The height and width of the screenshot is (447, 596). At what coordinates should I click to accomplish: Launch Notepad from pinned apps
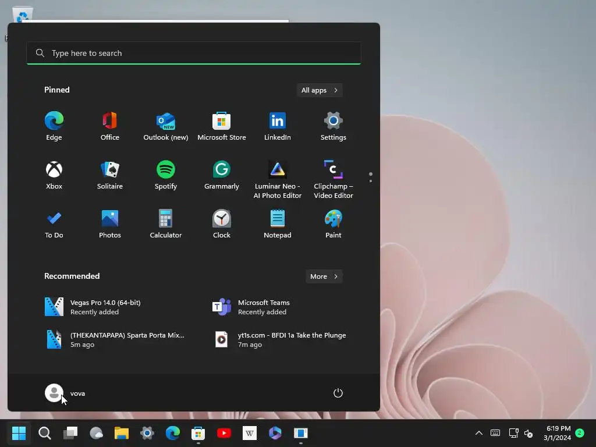[278, 224]
